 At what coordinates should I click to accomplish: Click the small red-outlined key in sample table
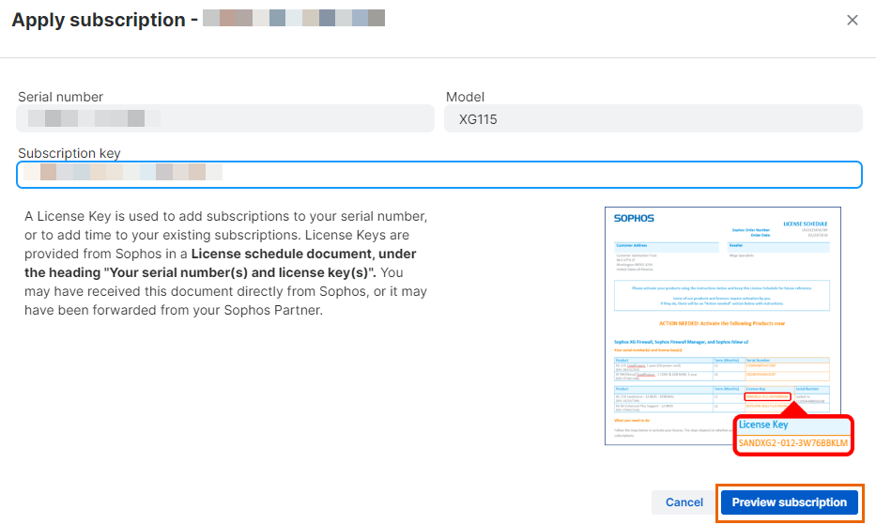click(767, 395)
